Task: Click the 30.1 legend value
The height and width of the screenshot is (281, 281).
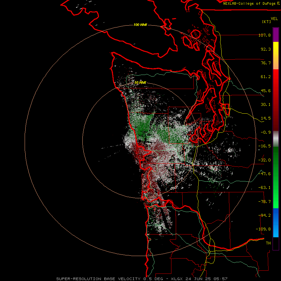Action: (x=266, y=105)
